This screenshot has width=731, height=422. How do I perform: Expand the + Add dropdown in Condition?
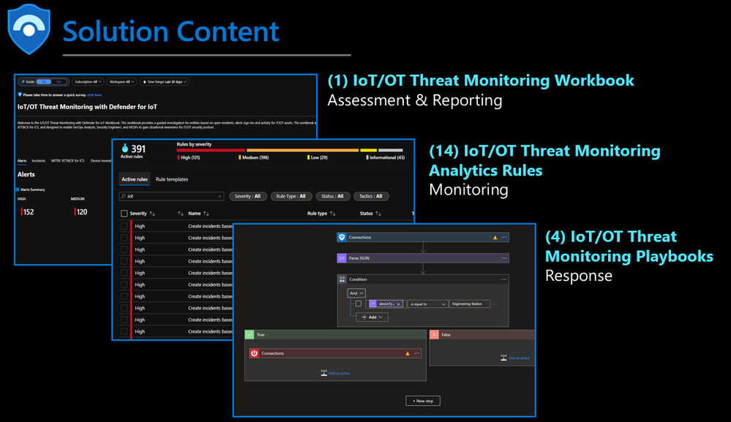coord(372,317)
